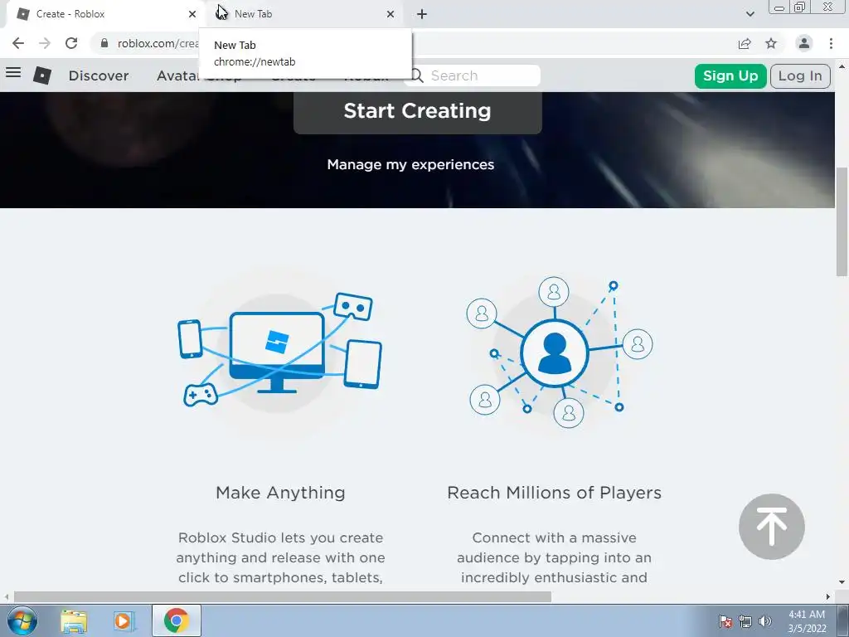The width and height of the screenshot is (849, 637).
Task: Open Windows Media Player from taskbar
Action: pyautogui.click(x=124, y=620)
